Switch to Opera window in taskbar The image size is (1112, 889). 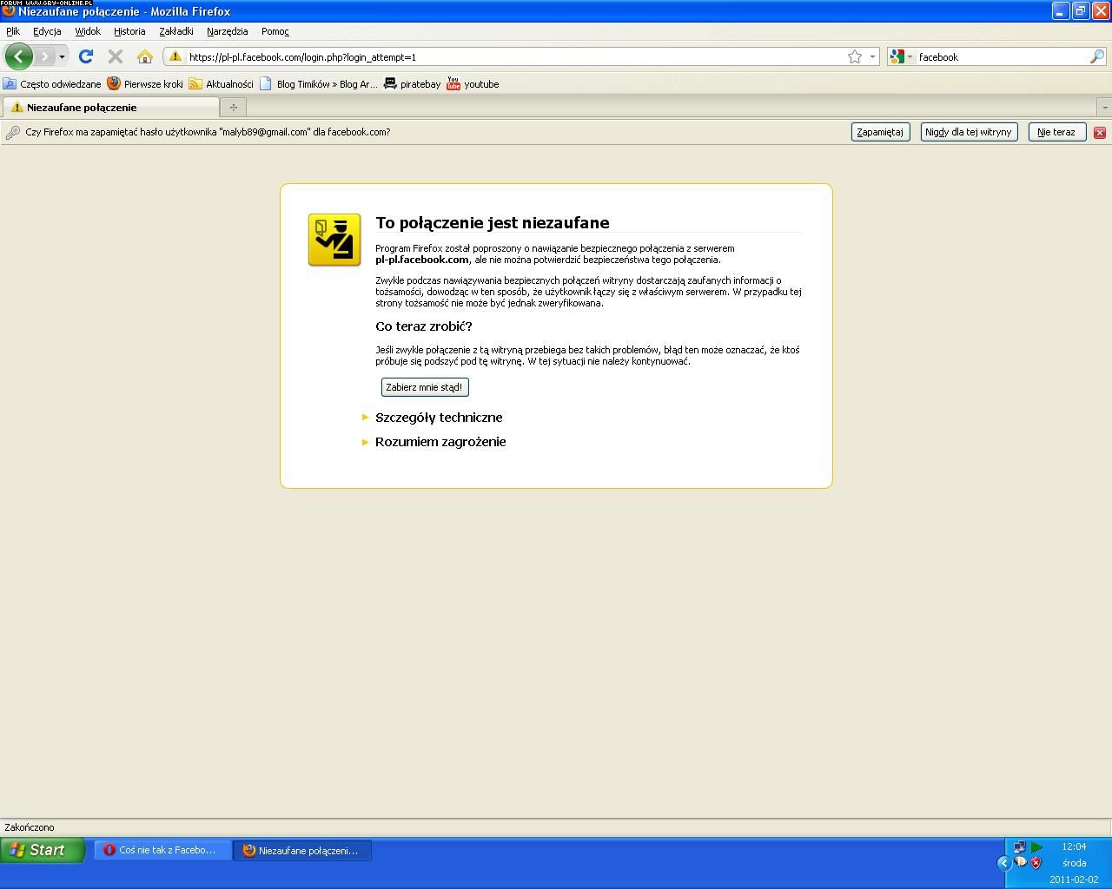161,850
